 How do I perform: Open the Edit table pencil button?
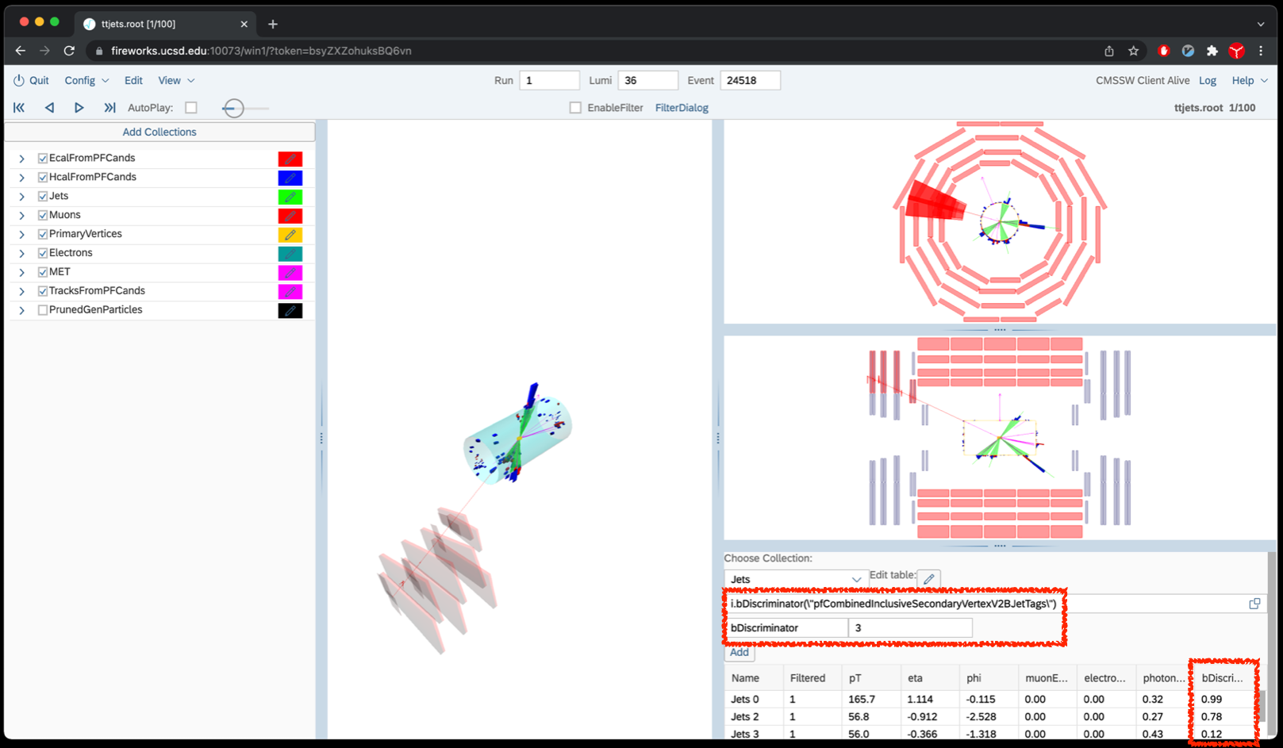[928, 578]
